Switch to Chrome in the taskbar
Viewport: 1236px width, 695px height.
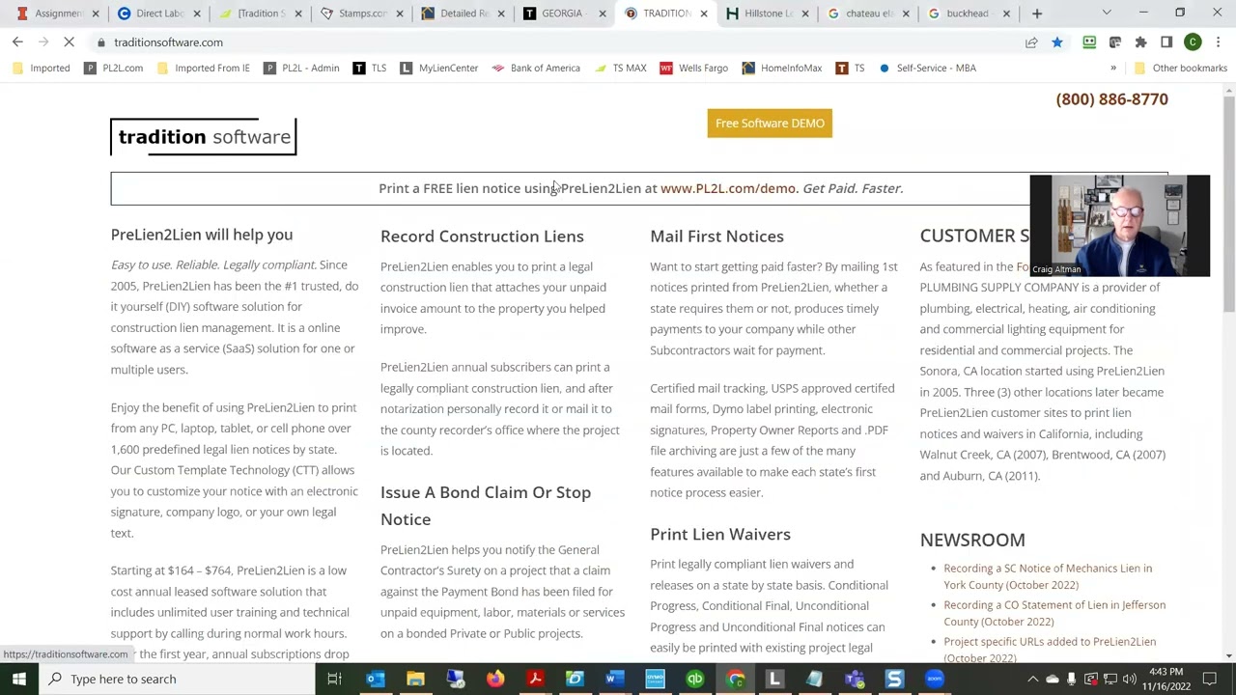coord(735,679)
